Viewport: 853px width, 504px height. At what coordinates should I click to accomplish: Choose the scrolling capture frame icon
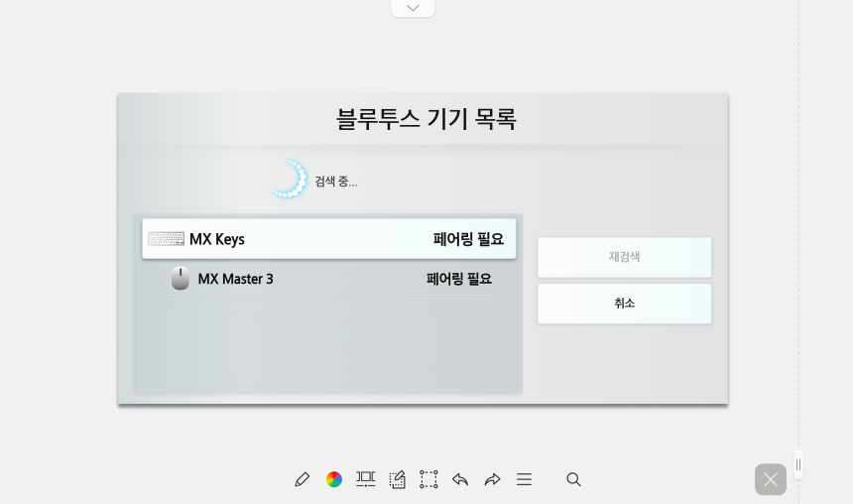[x=366, y=479]
